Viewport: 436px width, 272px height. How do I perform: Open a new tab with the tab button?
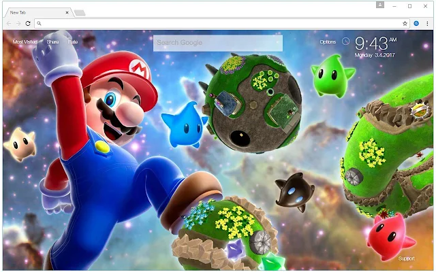coord(80,13)
